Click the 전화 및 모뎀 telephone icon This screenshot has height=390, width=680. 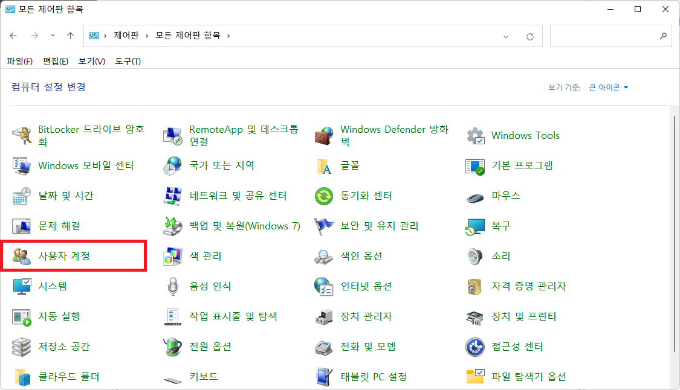point(324,347)
